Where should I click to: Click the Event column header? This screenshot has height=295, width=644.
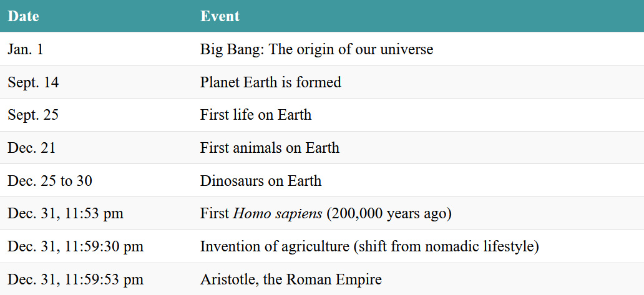[220, 16]
